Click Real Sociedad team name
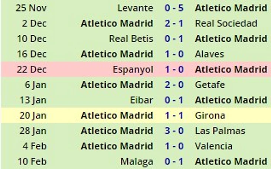 [x=226, y=23]
